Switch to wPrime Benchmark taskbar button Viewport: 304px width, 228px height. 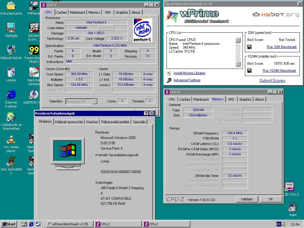click(x=69, y=224)
